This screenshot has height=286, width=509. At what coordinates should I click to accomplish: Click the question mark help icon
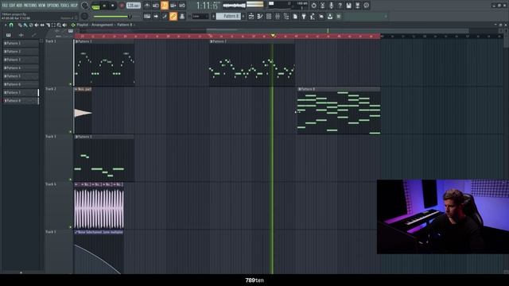[340, 6]
